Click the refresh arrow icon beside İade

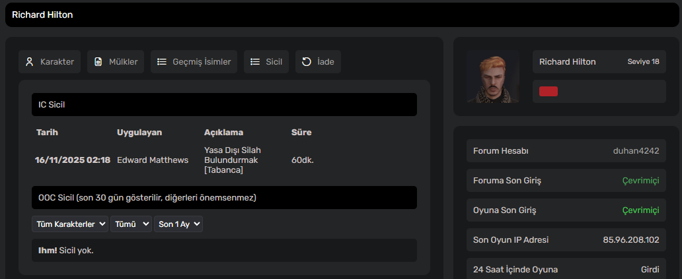(x=307, y=61)
